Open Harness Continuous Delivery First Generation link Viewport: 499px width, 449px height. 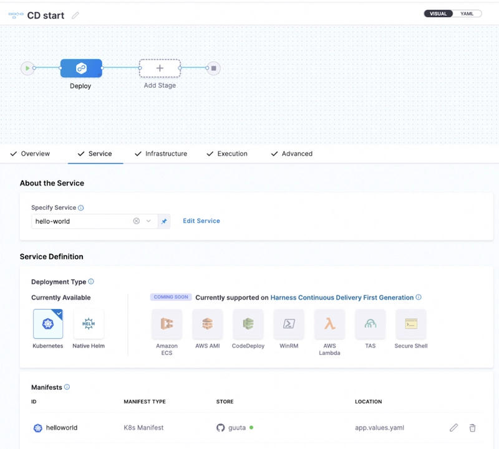(342, 298)
